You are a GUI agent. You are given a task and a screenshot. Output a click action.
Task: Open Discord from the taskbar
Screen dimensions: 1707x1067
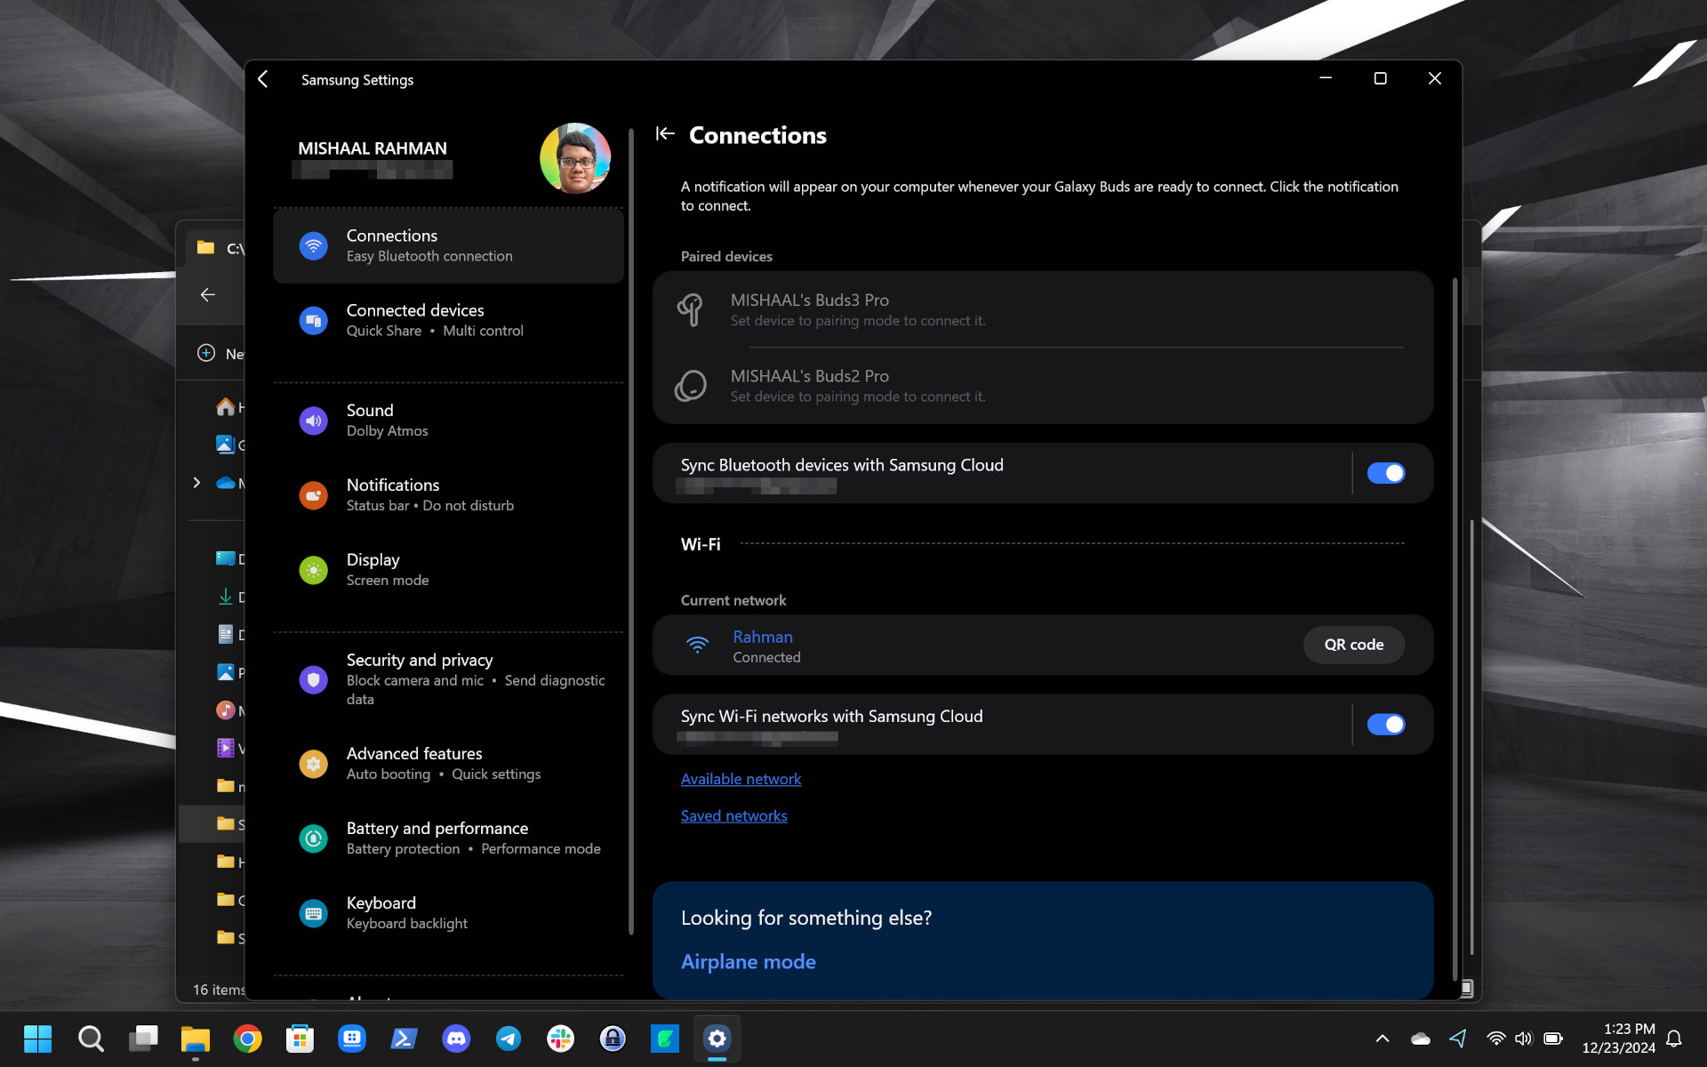click(x=456, y=1038)
